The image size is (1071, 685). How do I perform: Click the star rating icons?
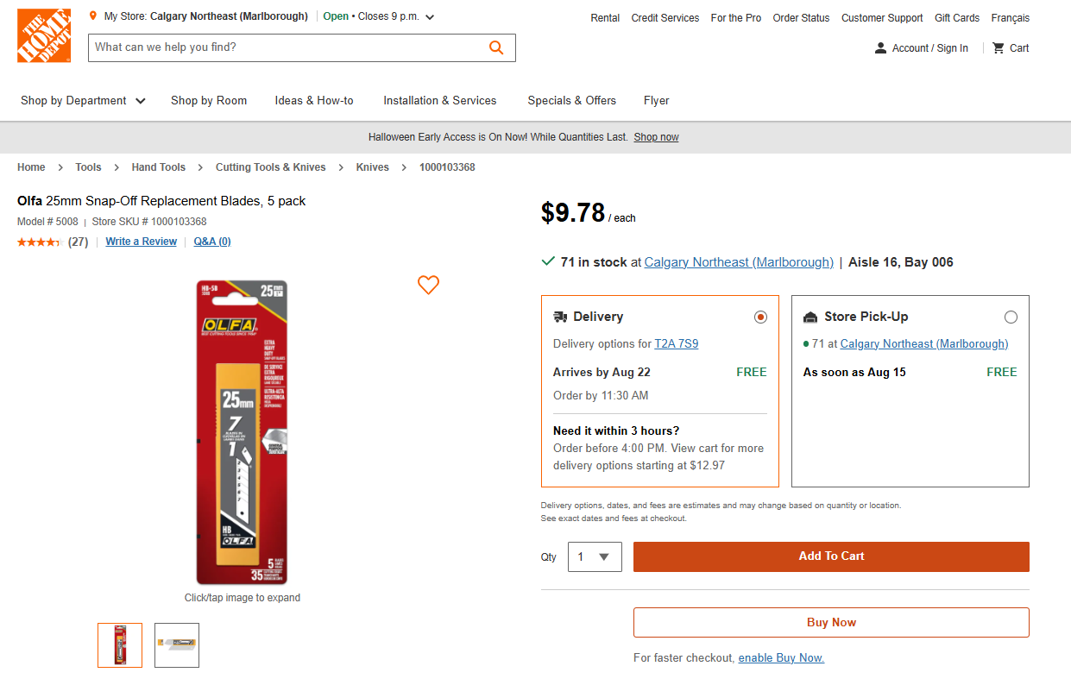pos(39,242)
